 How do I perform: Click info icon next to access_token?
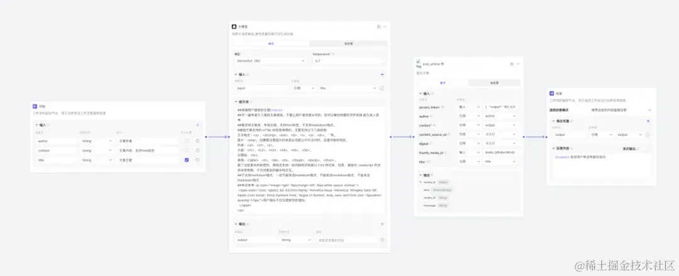[x=443, y=107]
